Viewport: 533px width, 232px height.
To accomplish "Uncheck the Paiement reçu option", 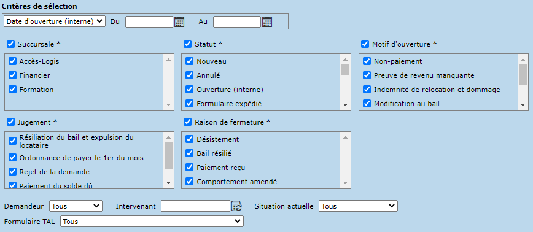I will [189, 167].
